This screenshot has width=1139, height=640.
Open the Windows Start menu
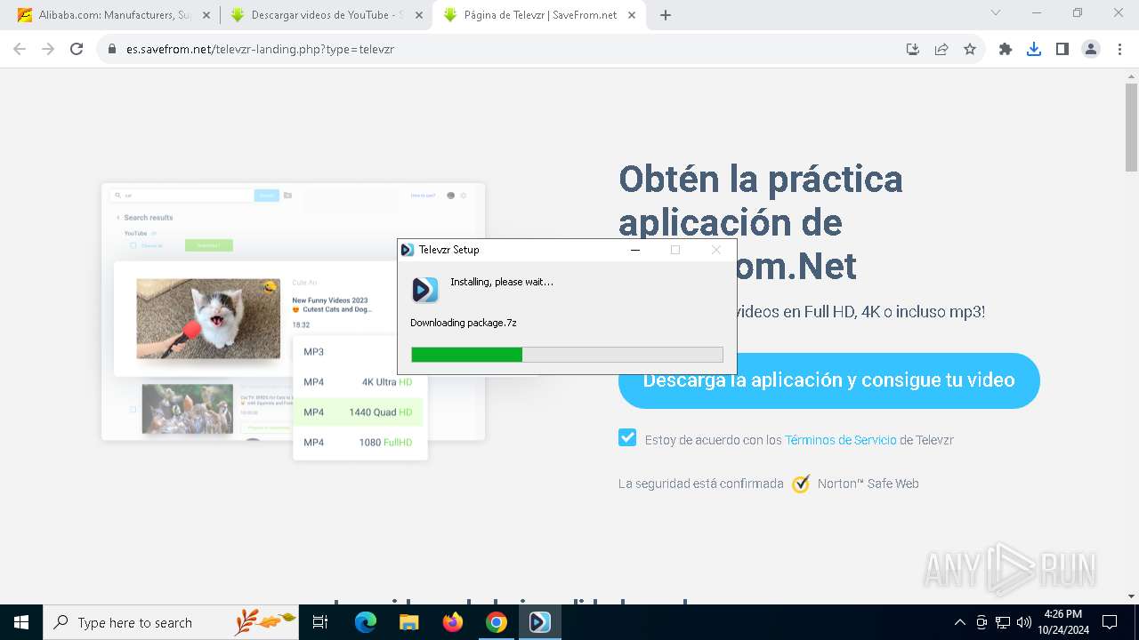[21, 622]
